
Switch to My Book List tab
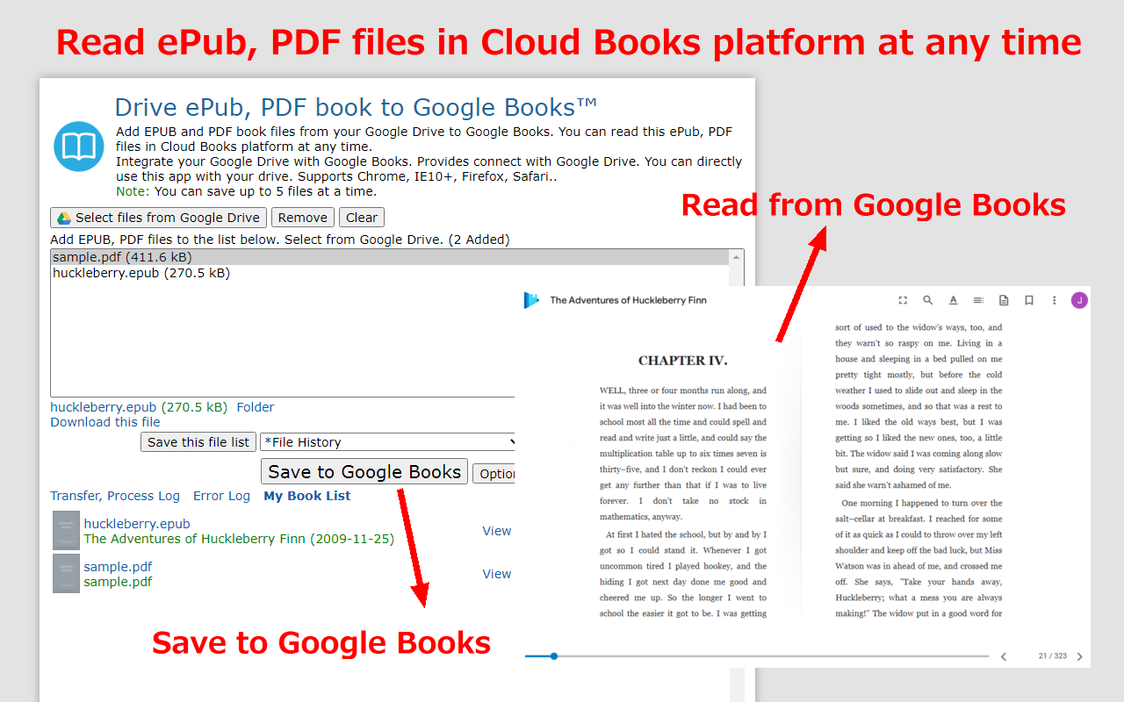pyautogui.click(x=307, y=496)
